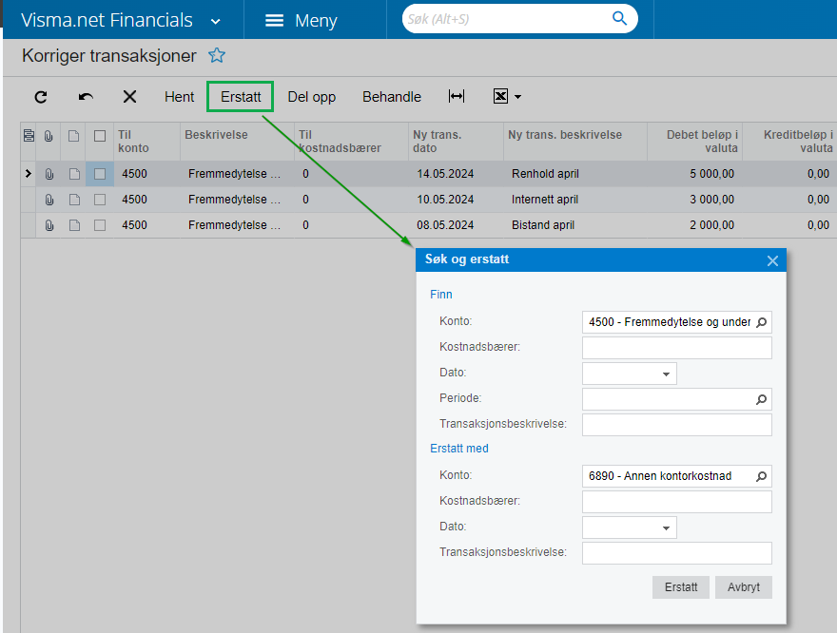Click the Behandle button
837x633 pixels.
392,97
